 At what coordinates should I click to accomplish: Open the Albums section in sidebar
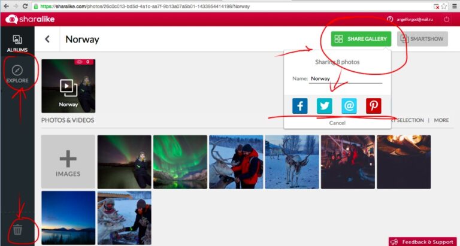point(17,42)
